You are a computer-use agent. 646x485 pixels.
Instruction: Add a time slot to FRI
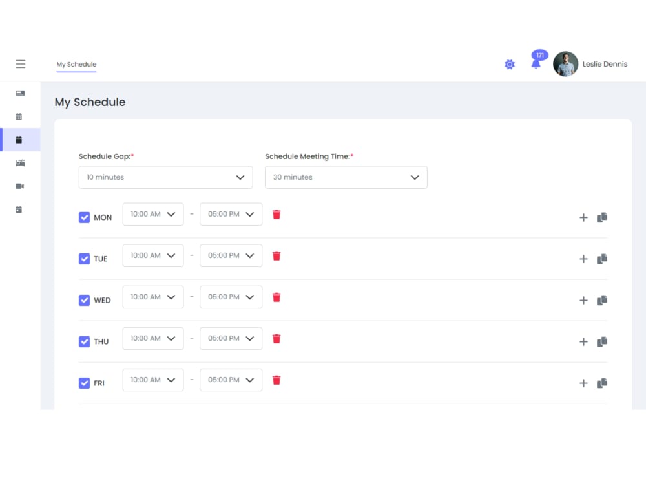click(x=583, y=383)
